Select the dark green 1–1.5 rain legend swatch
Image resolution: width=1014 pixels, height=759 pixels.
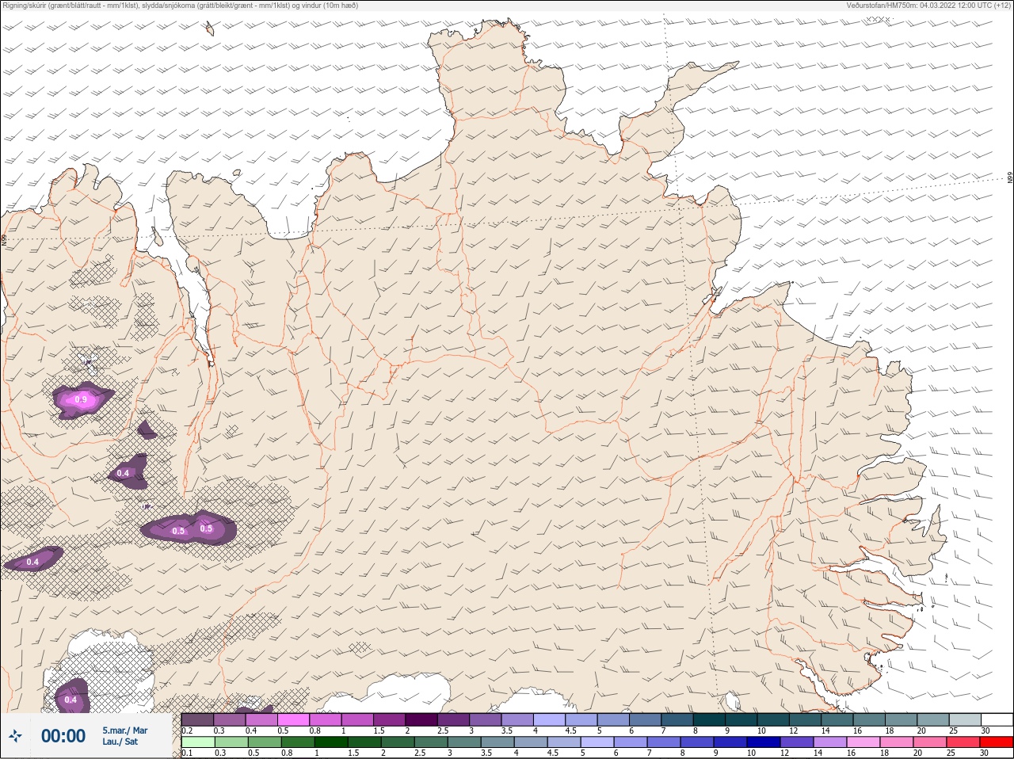click(x=331, y=742)
